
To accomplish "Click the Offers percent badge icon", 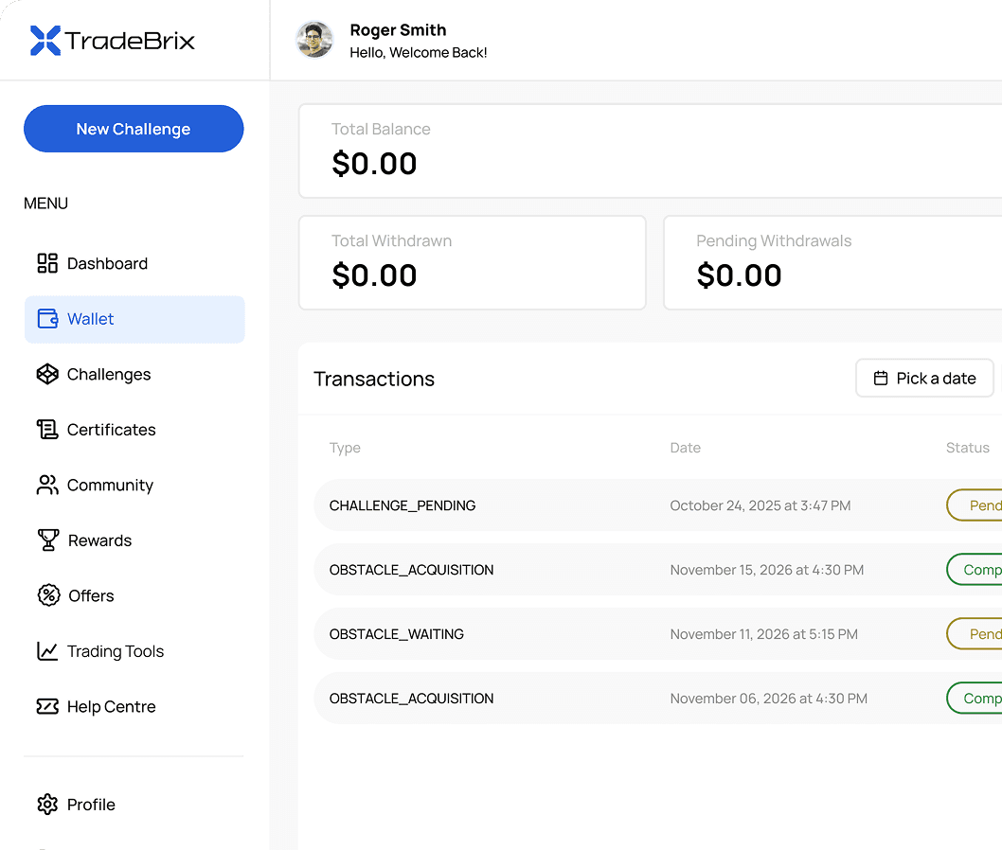I will [48, 595].
